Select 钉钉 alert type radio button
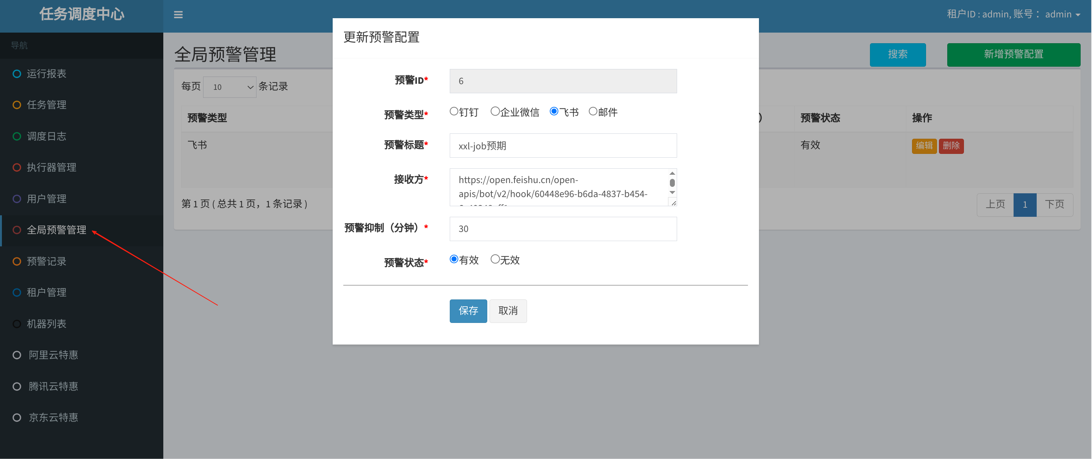The image size is (1092, 459). pyautogui.click(x=454, y=111)
